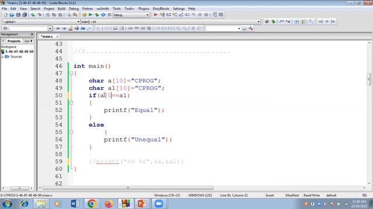Click the right arrow next to the Syn tab

[x=31, y=41]
